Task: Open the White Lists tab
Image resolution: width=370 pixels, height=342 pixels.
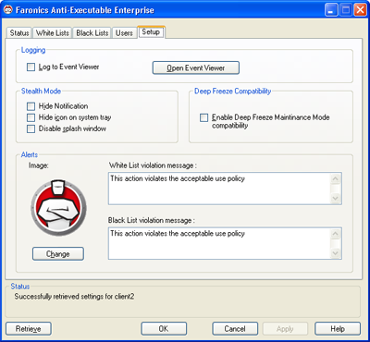Action: pos(53,33)
